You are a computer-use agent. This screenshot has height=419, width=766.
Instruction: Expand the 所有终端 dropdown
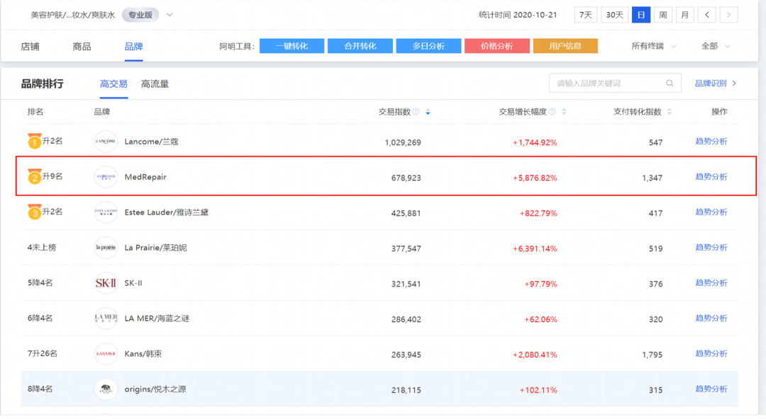point(653,46)
